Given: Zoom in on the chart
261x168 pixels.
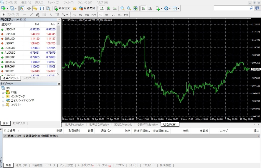Looking at the screenshot, I should pos(122,8).
